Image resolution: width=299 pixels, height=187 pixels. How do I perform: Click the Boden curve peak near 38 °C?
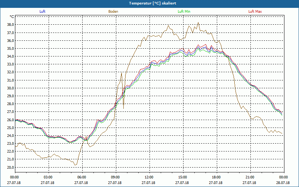point(198,22)
